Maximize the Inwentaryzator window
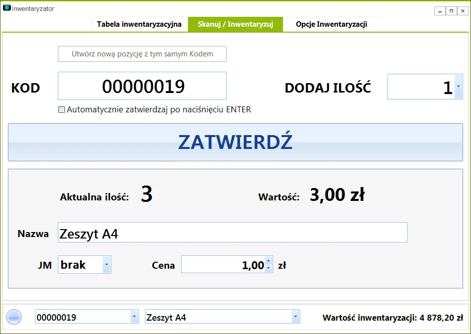The width and height of the screenshot is (471, 334). click(x=451, y=11)
